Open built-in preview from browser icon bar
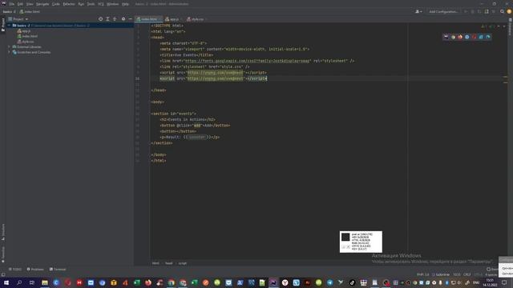Viewport: 513px width, 288px height. pyautogui.click(x=446, y=37)
